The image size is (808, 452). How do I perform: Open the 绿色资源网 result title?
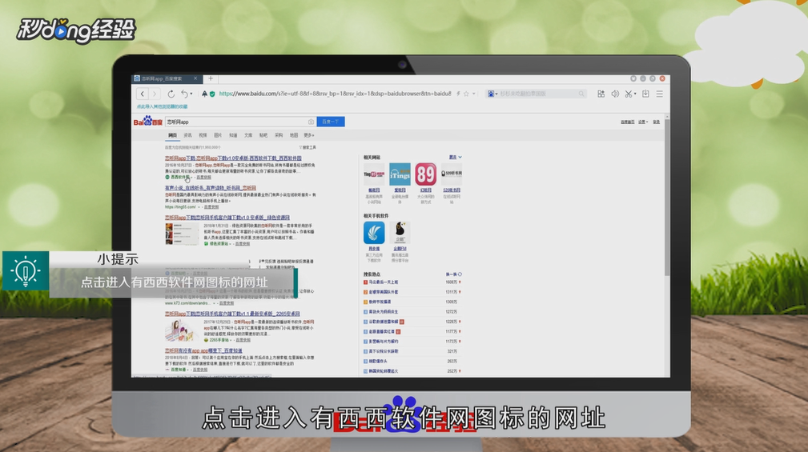(227, 218)
